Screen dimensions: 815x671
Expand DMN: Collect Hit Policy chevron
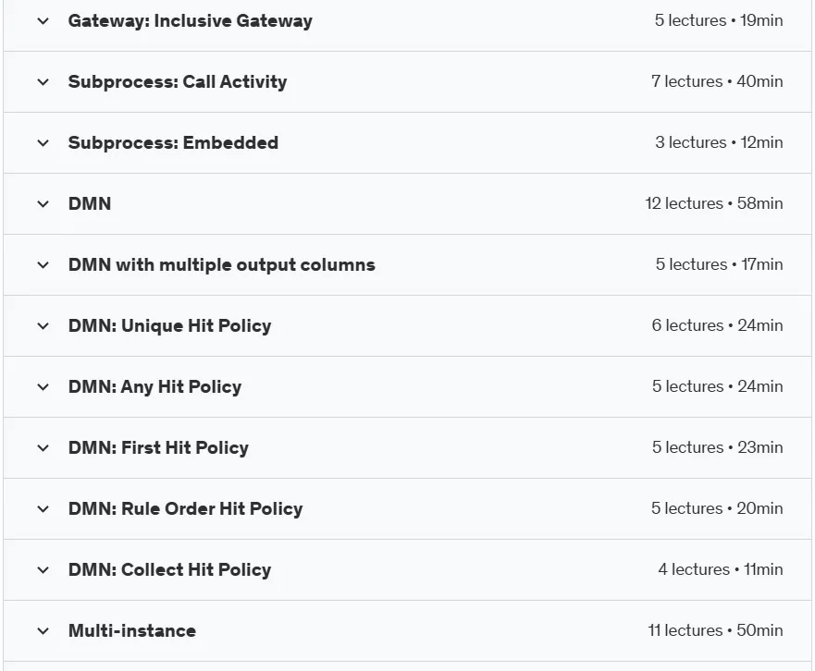coord(43,570)
